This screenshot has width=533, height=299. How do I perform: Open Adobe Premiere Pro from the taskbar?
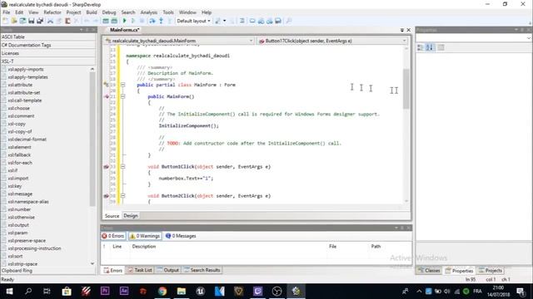(x=105, y=292)
